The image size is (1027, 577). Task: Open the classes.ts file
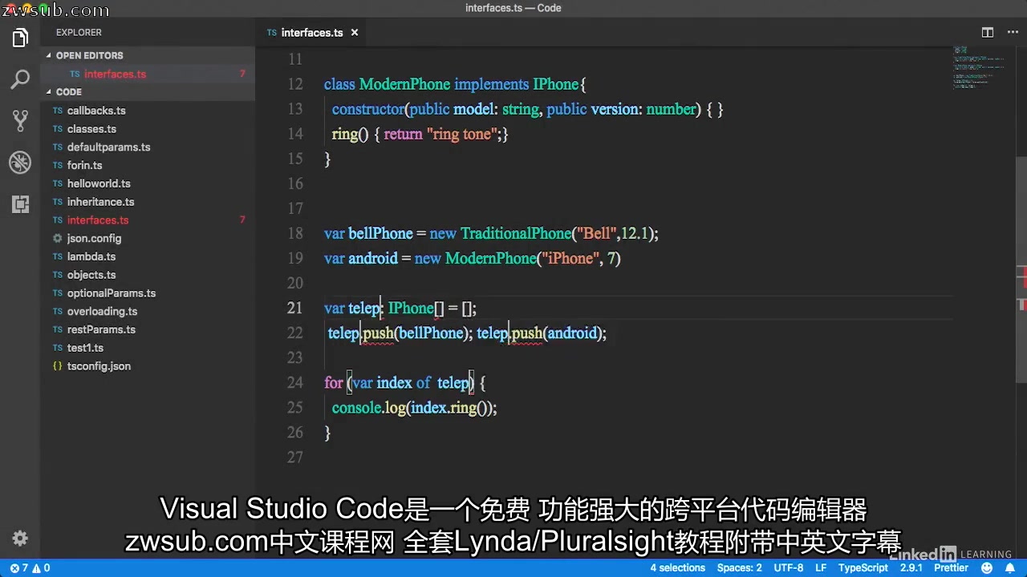pyautogui.click(x=91, y=128)
